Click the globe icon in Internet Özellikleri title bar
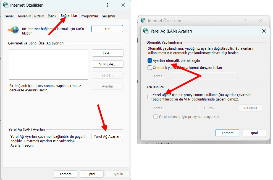Viewport: 273px width, 180px height. [6, 5]
